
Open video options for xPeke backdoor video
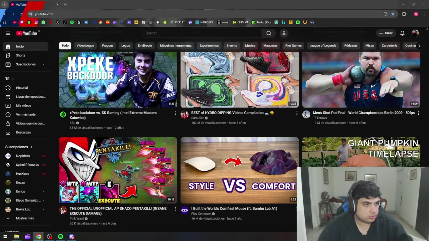pyautogui.click(x=175, y=113)
